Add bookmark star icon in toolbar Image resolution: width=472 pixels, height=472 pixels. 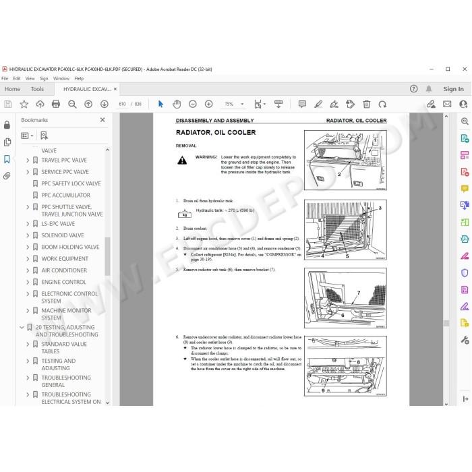point(24,104)
